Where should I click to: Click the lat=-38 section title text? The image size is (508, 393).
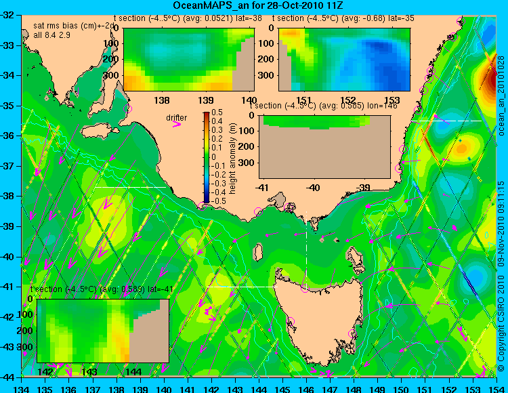point(188,18)
